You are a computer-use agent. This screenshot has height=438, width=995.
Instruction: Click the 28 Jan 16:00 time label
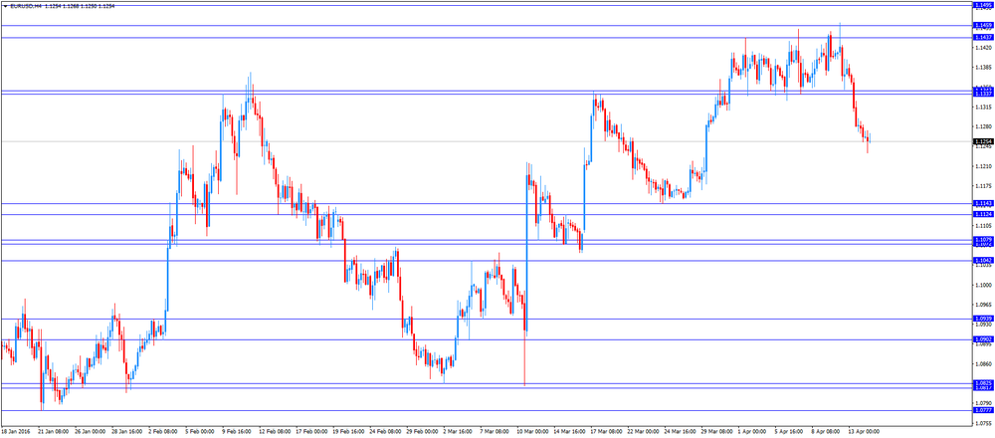(126, 432)
